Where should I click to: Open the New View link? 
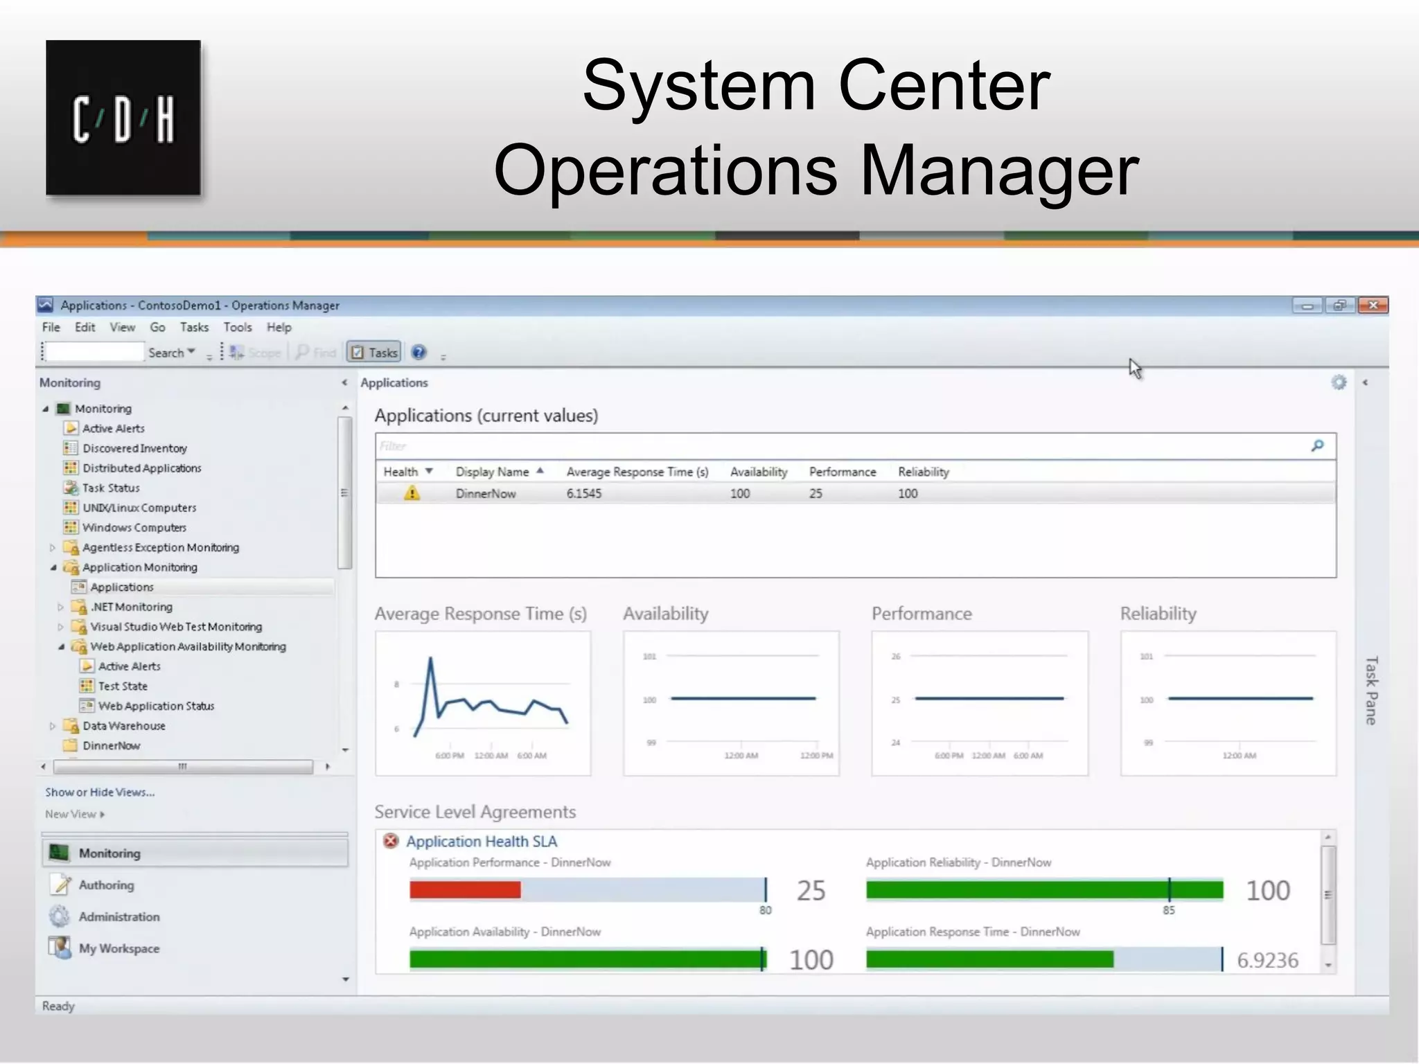pyautogui.click(x=75, y=814)
